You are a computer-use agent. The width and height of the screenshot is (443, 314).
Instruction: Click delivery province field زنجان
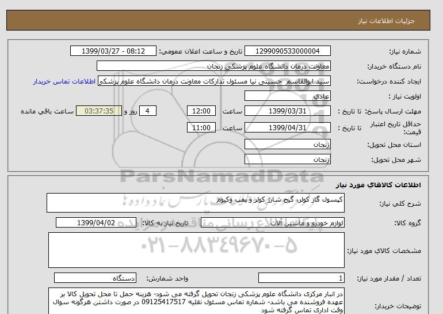287,144
